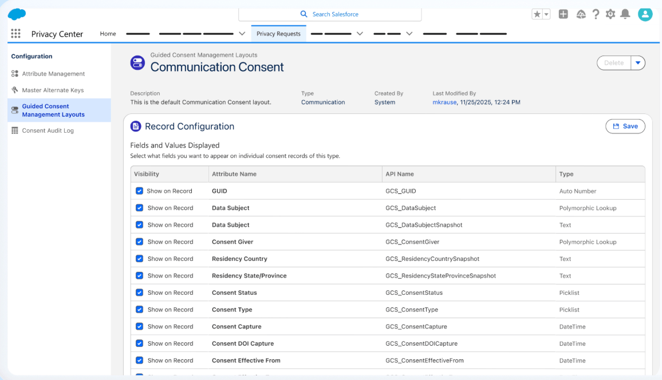Click the Communication type value
This screenshot has height=380, width=662.
323,102
